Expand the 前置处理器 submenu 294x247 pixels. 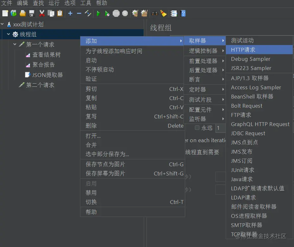(x=204, y=61)
